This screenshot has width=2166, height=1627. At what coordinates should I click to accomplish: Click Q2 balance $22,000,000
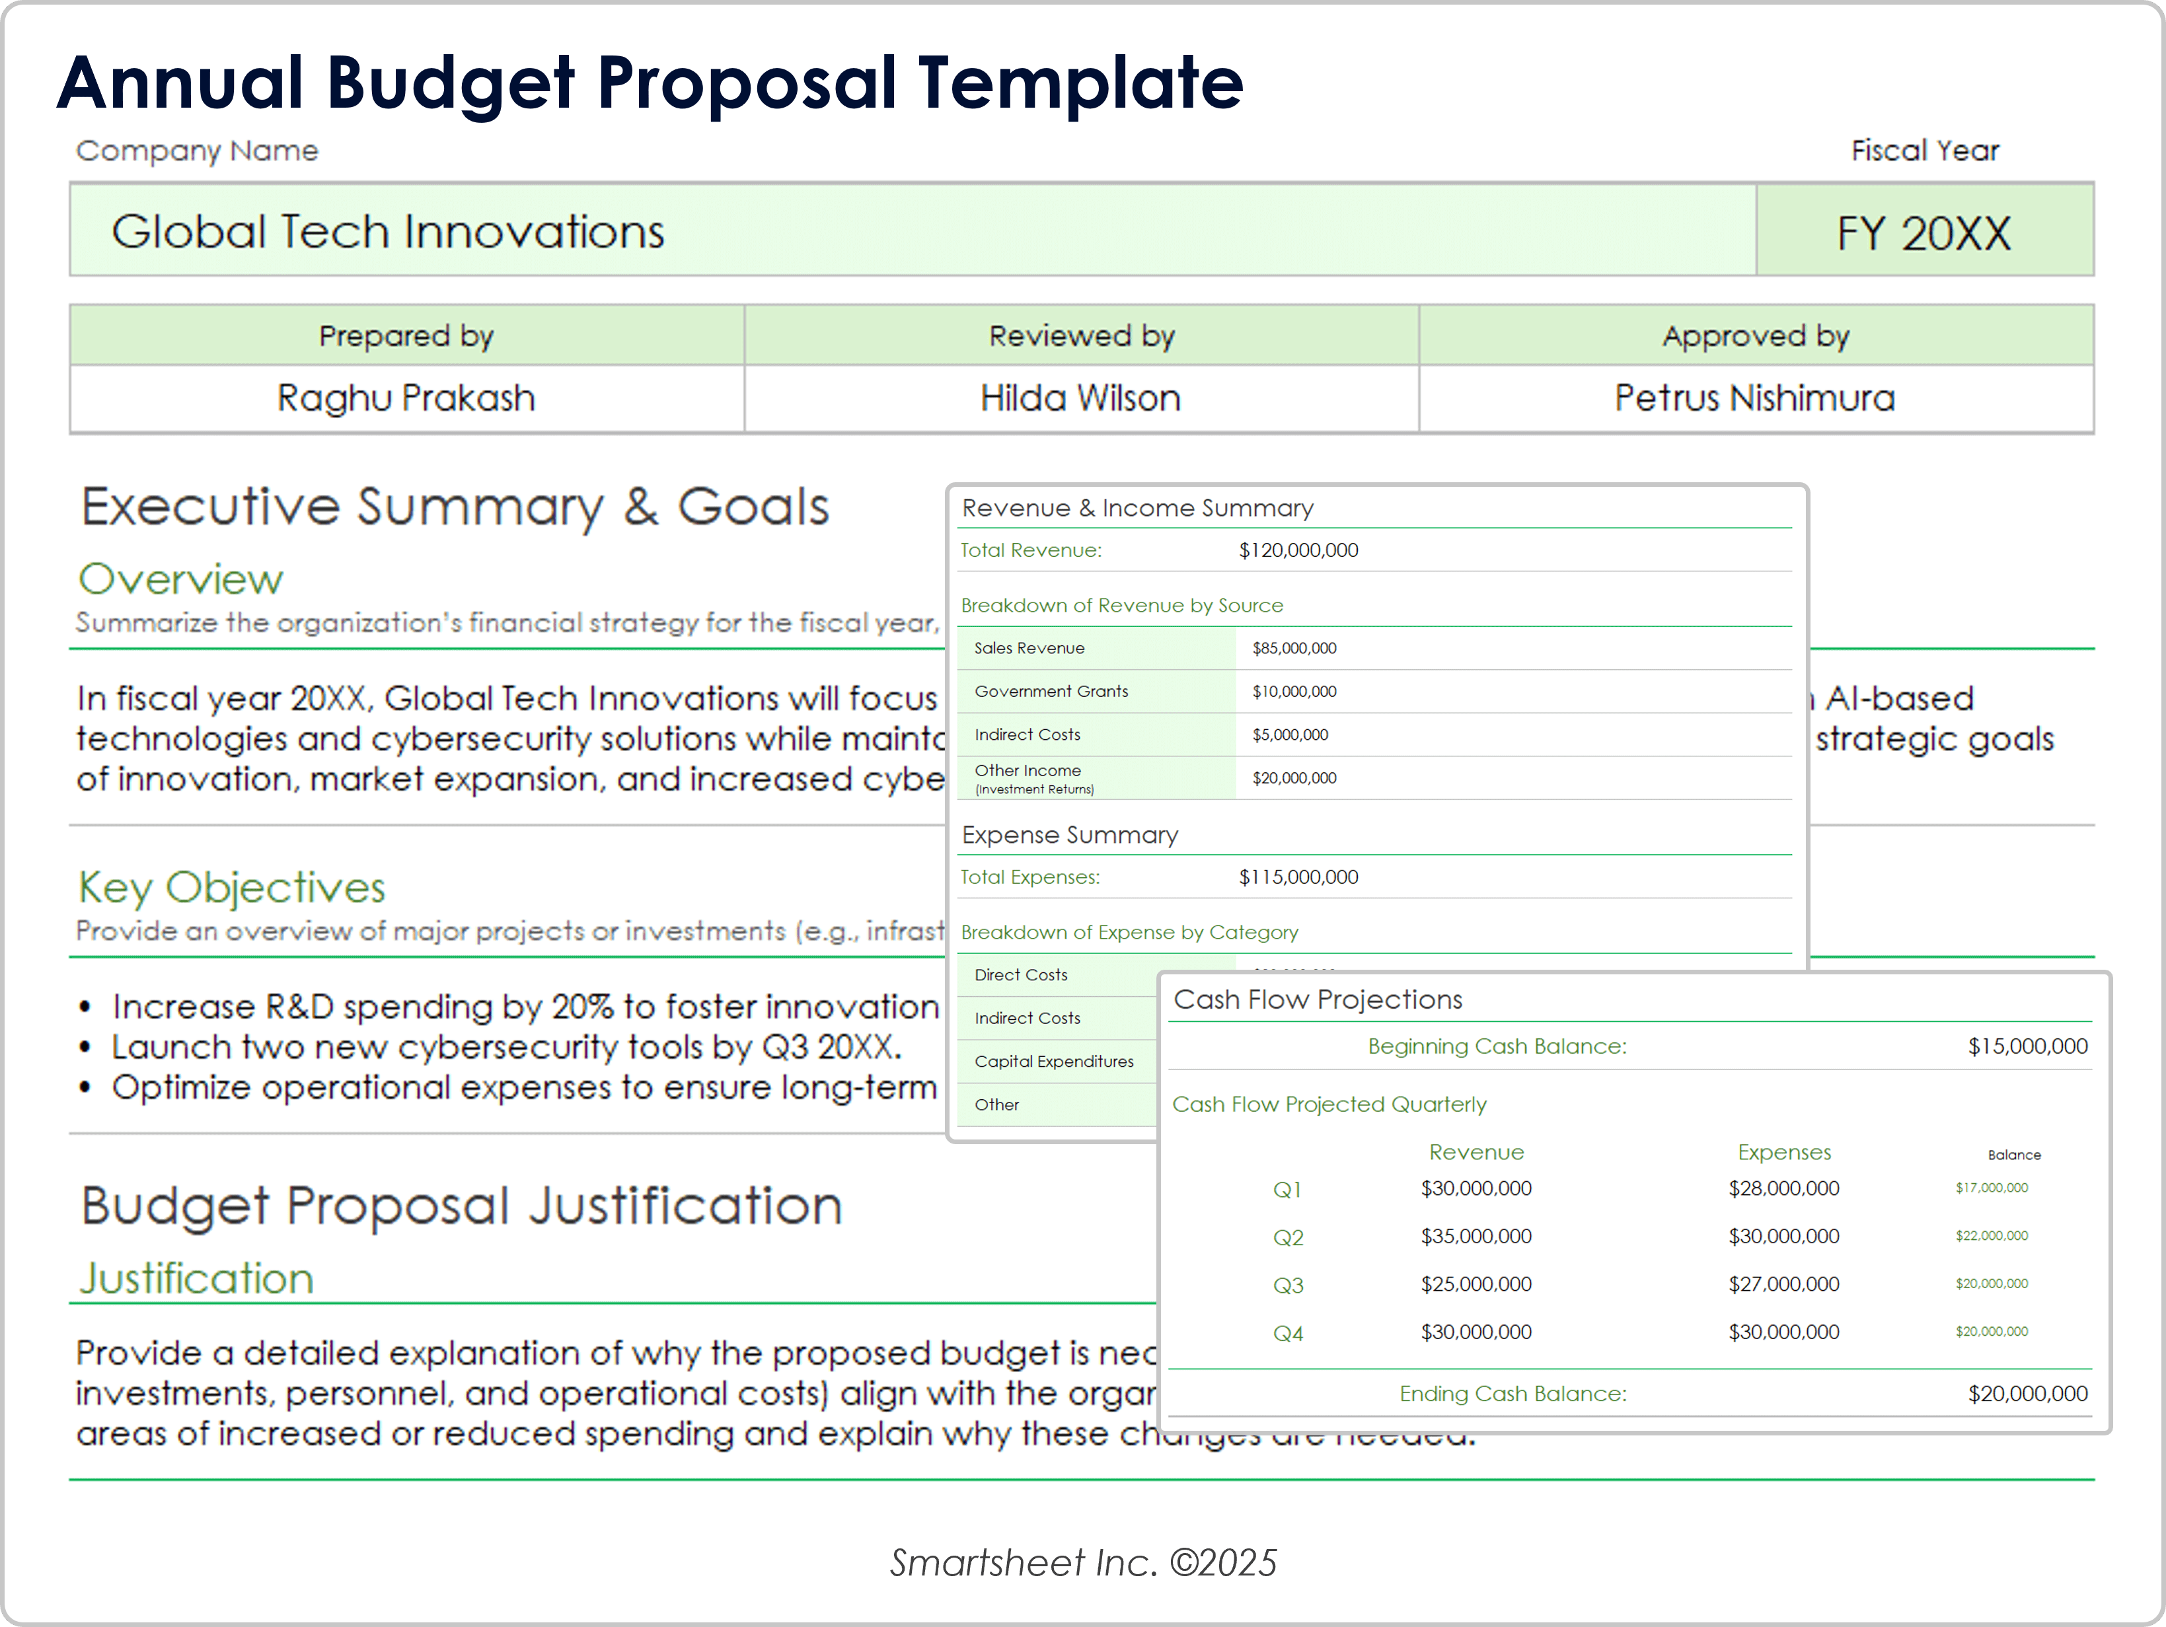click(1992, 1235)
